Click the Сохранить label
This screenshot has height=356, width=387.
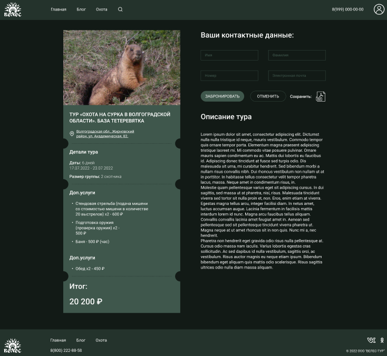[x=301, y=97]
